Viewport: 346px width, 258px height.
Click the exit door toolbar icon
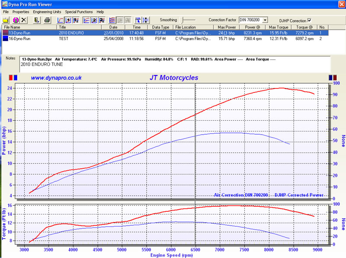tap(37, 20)
